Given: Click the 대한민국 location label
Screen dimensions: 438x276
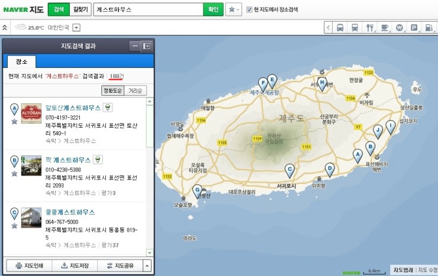Looking at the screenshot, I should pyautogui.click(x=58, y=28).
